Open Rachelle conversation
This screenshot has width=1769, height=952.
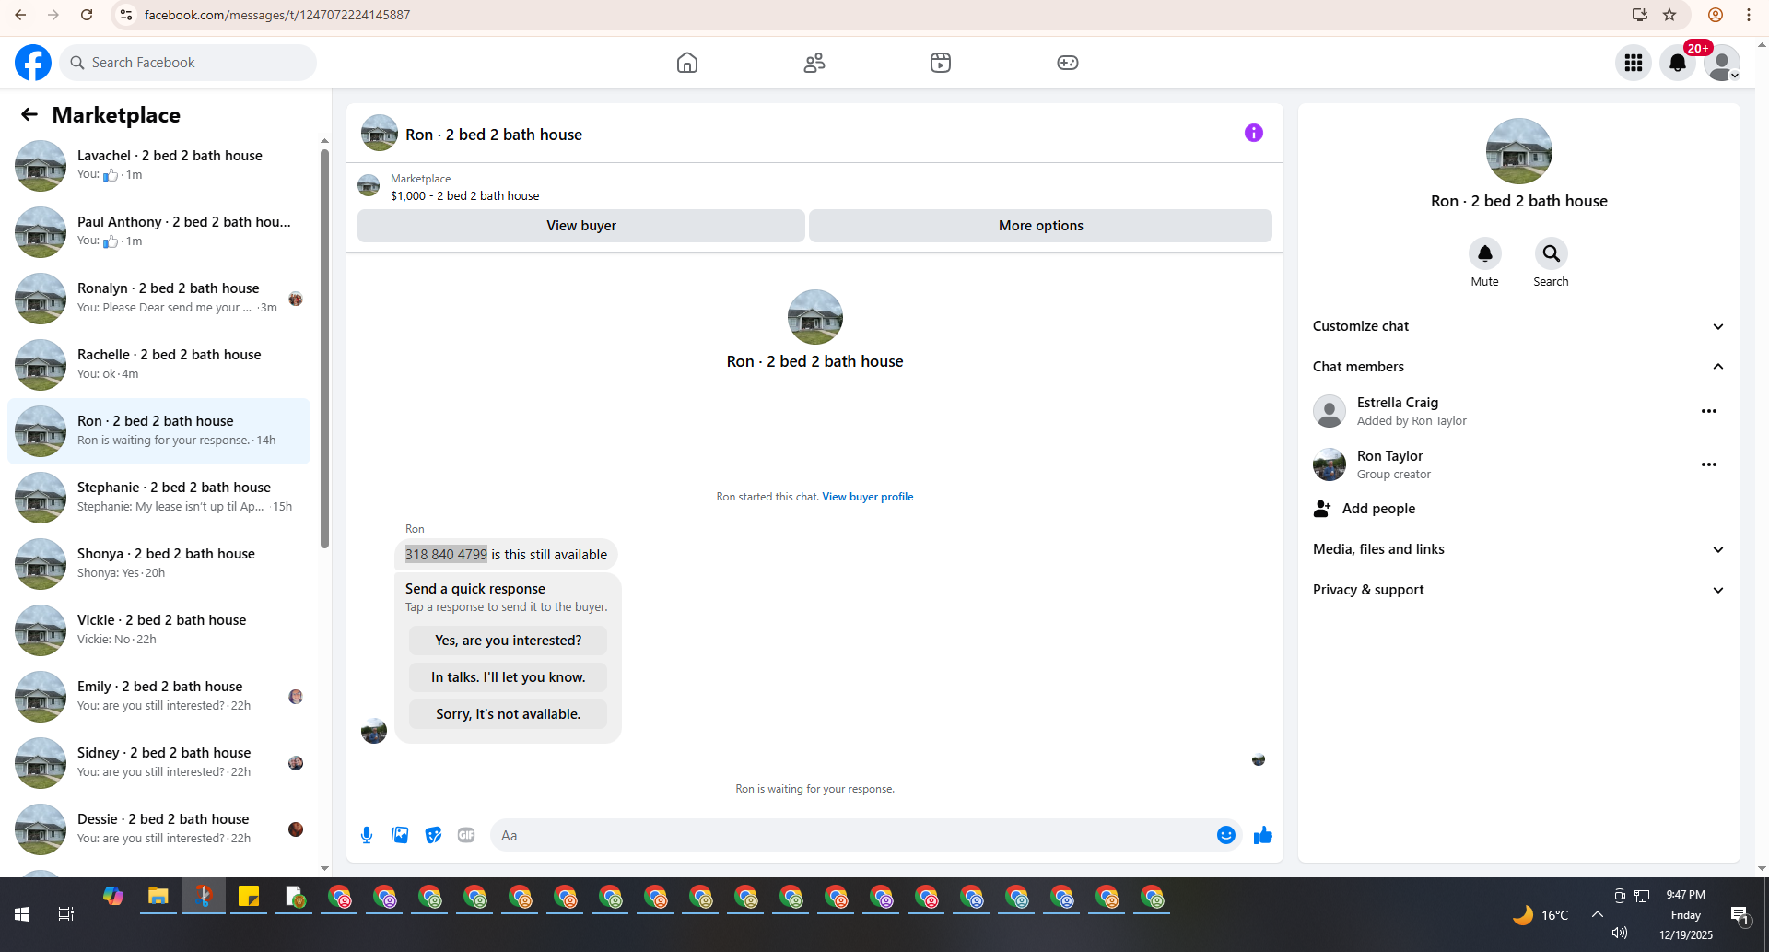[158, 365]
